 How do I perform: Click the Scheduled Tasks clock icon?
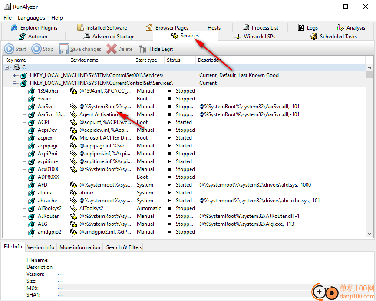(314, 37)
